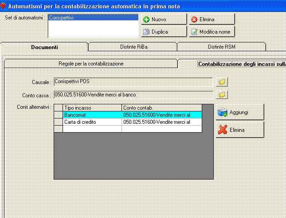Click the Conto cassa field
Viewport: 286px width, 218px height.
pyautogui.click(x=133, y=95)
